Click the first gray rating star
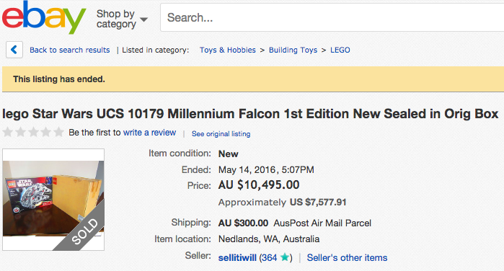This screenshot has width=504, height=271. pos(8,132)
